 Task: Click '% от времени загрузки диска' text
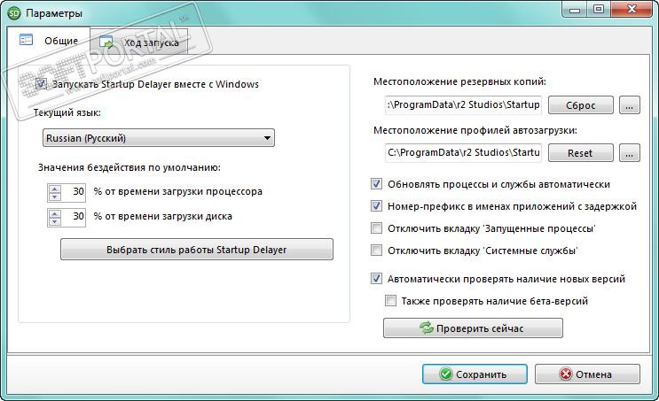click(x=162, y=217)
